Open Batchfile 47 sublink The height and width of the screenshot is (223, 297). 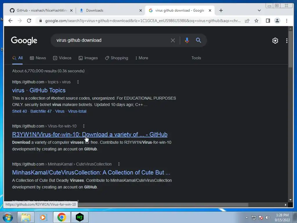click(x=41, y=111)
